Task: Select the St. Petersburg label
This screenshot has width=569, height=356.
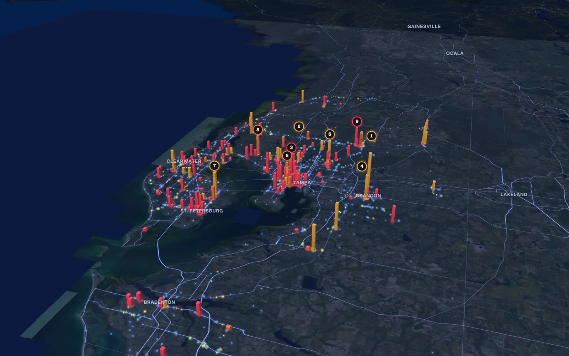Action: 202,211
